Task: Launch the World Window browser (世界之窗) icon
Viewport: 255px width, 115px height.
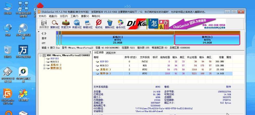Action: 23,31
